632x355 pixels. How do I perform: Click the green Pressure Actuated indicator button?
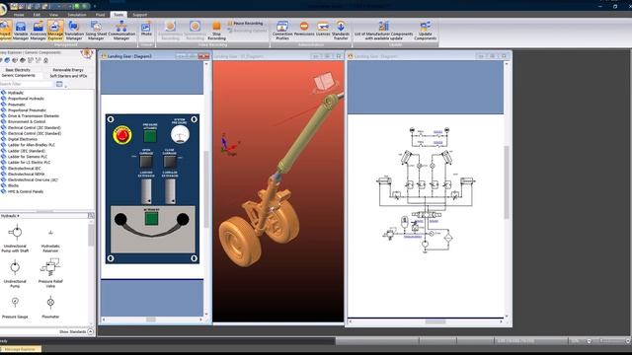tap(150, 136)
